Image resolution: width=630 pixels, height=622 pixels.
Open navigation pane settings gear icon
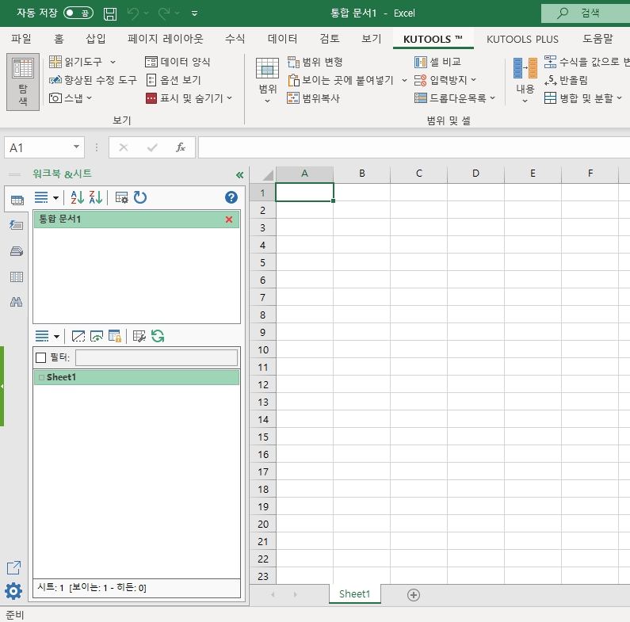[x=13, y=591]
